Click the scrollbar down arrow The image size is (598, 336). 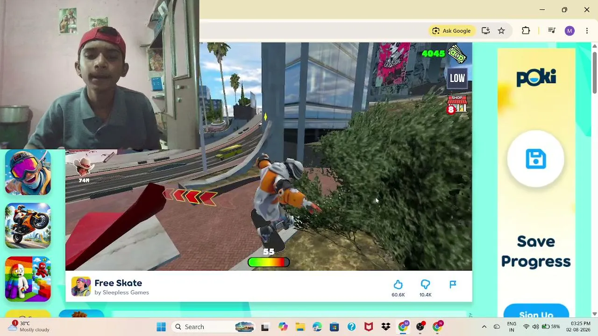594,314
